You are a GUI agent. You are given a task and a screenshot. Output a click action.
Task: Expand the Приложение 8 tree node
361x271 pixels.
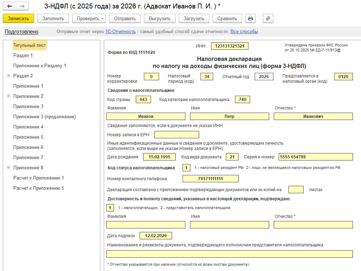point(8,168)
